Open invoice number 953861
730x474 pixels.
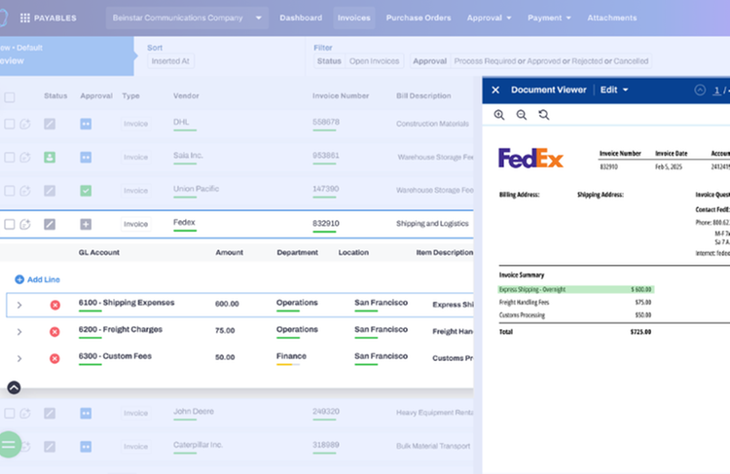(x=326, y=156)
